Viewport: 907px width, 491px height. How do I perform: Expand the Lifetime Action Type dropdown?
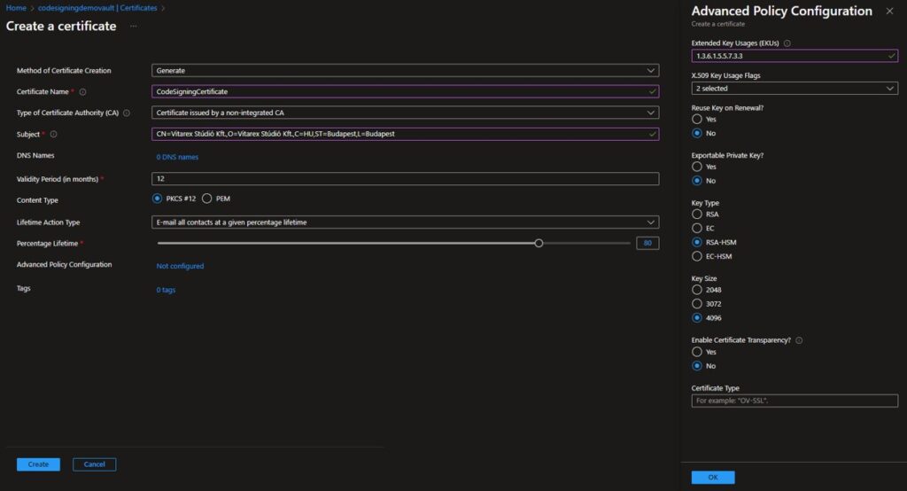pyautogui.click(x=405, y=222)
